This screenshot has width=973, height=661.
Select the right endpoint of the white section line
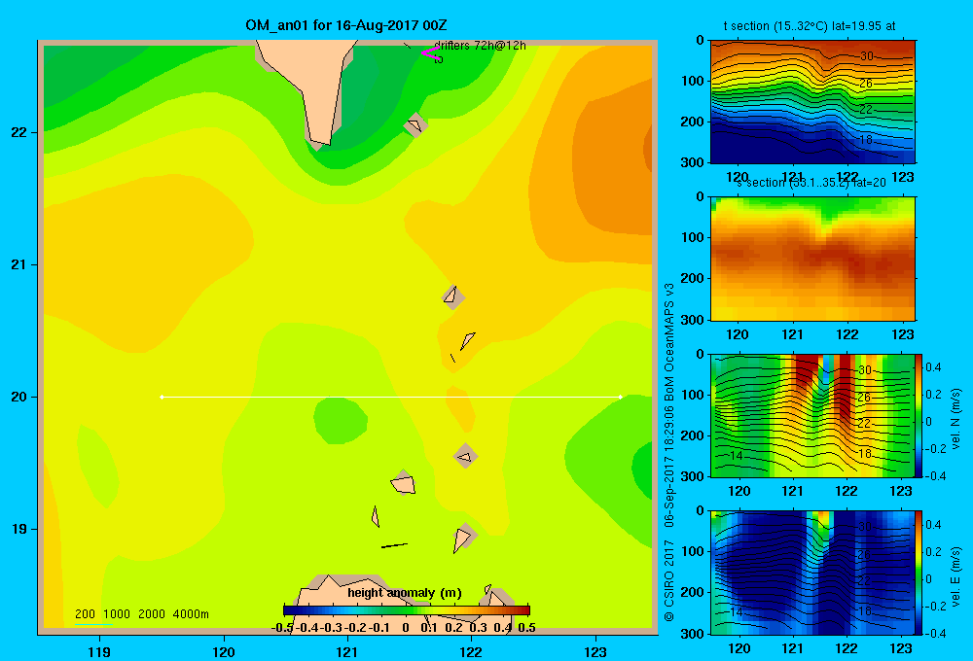(621, 397)
